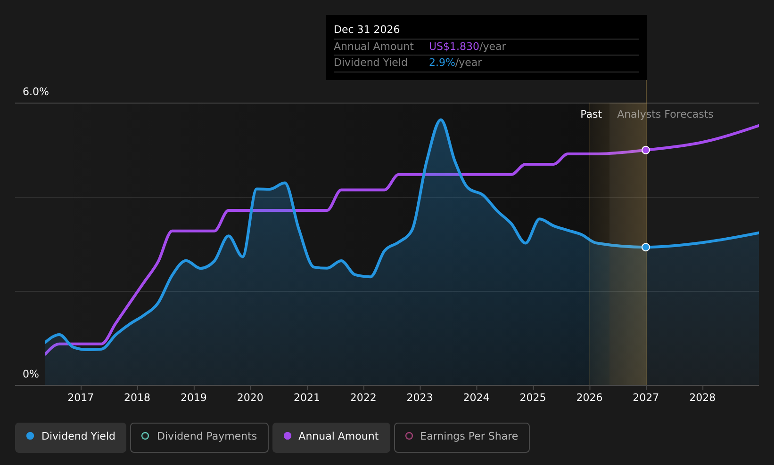
Task: Click the 2027 x-axis label
Action: click(x=646, y=398)
